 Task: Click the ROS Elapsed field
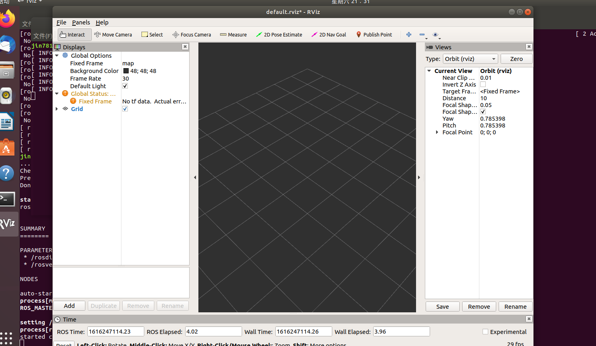[213, 332]
